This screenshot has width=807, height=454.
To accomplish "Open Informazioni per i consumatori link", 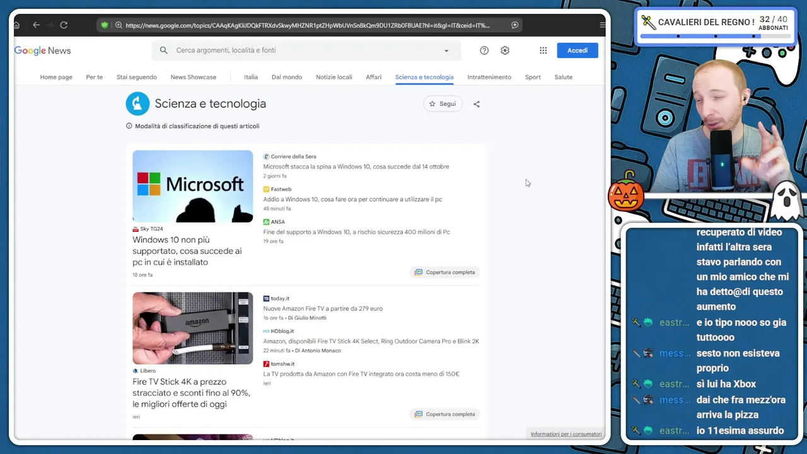I will [x=566, y=434].
